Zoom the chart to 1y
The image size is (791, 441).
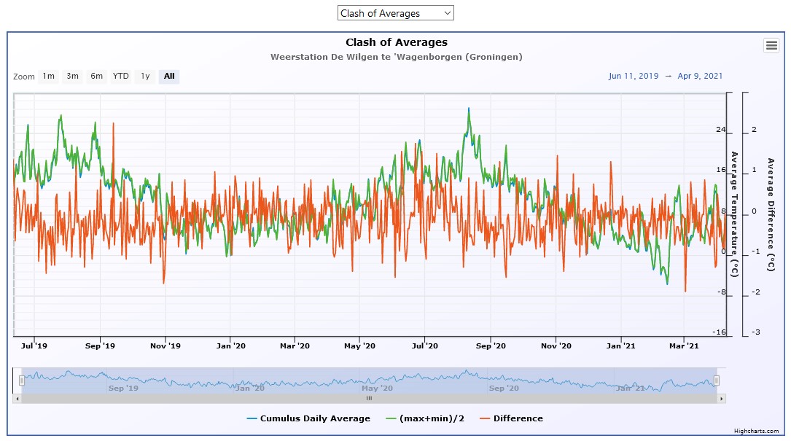click(x=145, y=76)
